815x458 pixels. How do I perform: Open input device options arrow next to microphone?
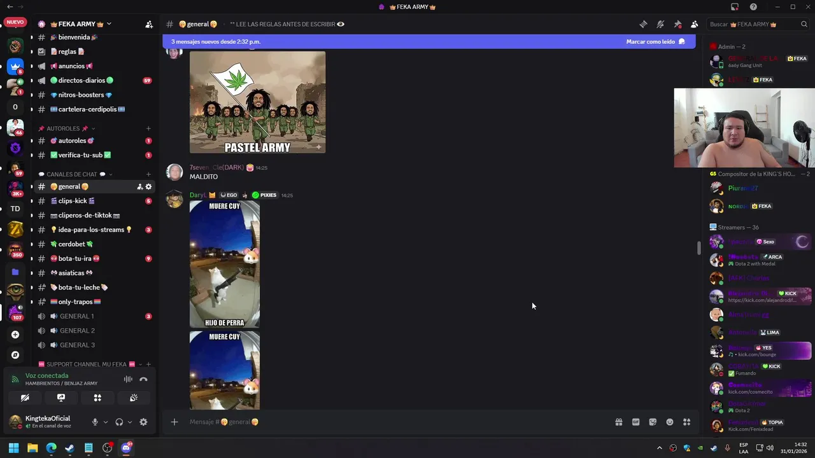point(106,422)
